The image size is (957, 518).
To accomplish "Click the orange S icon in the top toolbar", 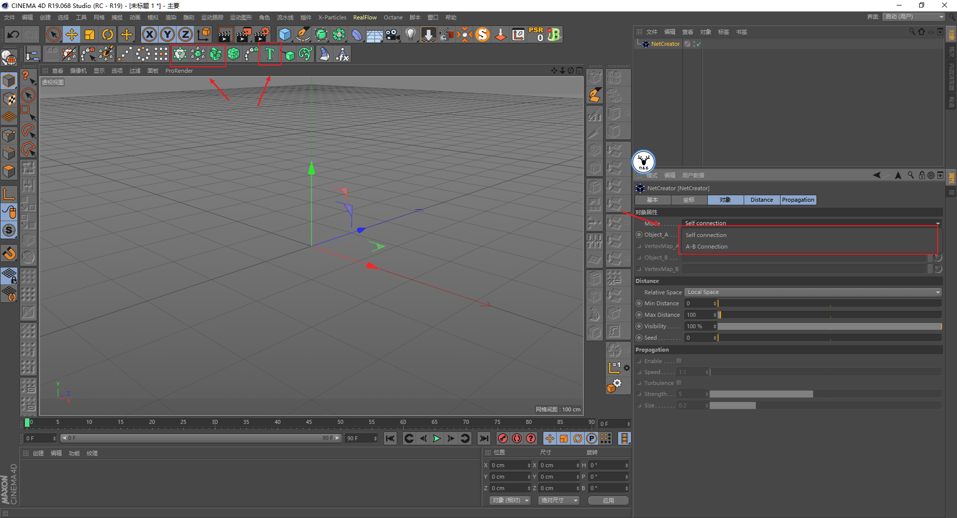I will [482, 34].
